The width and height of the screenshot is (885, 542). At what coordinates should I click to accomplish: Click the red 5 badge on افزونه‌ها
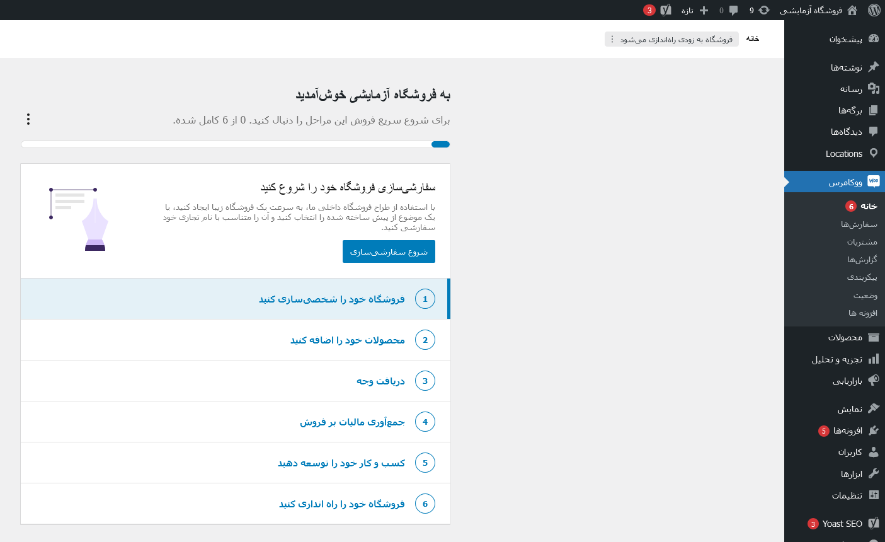click(824, 431)
